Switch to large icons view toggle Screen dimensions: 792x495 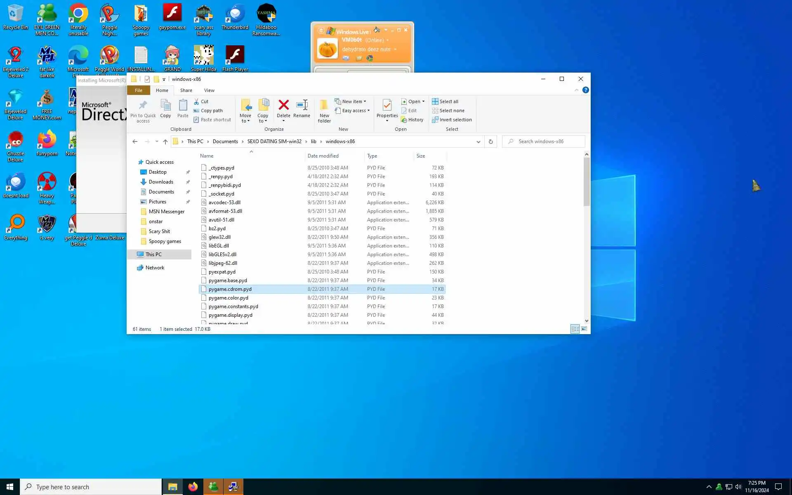pos(584,329)
